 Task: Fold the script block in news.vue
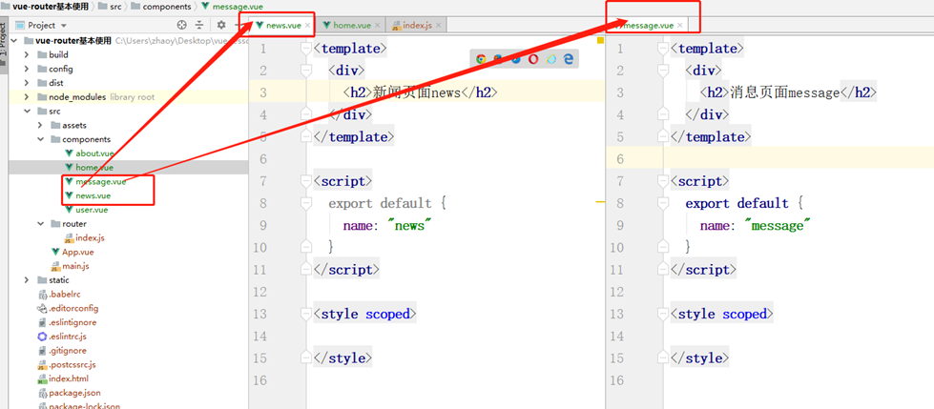coord(306,181)
